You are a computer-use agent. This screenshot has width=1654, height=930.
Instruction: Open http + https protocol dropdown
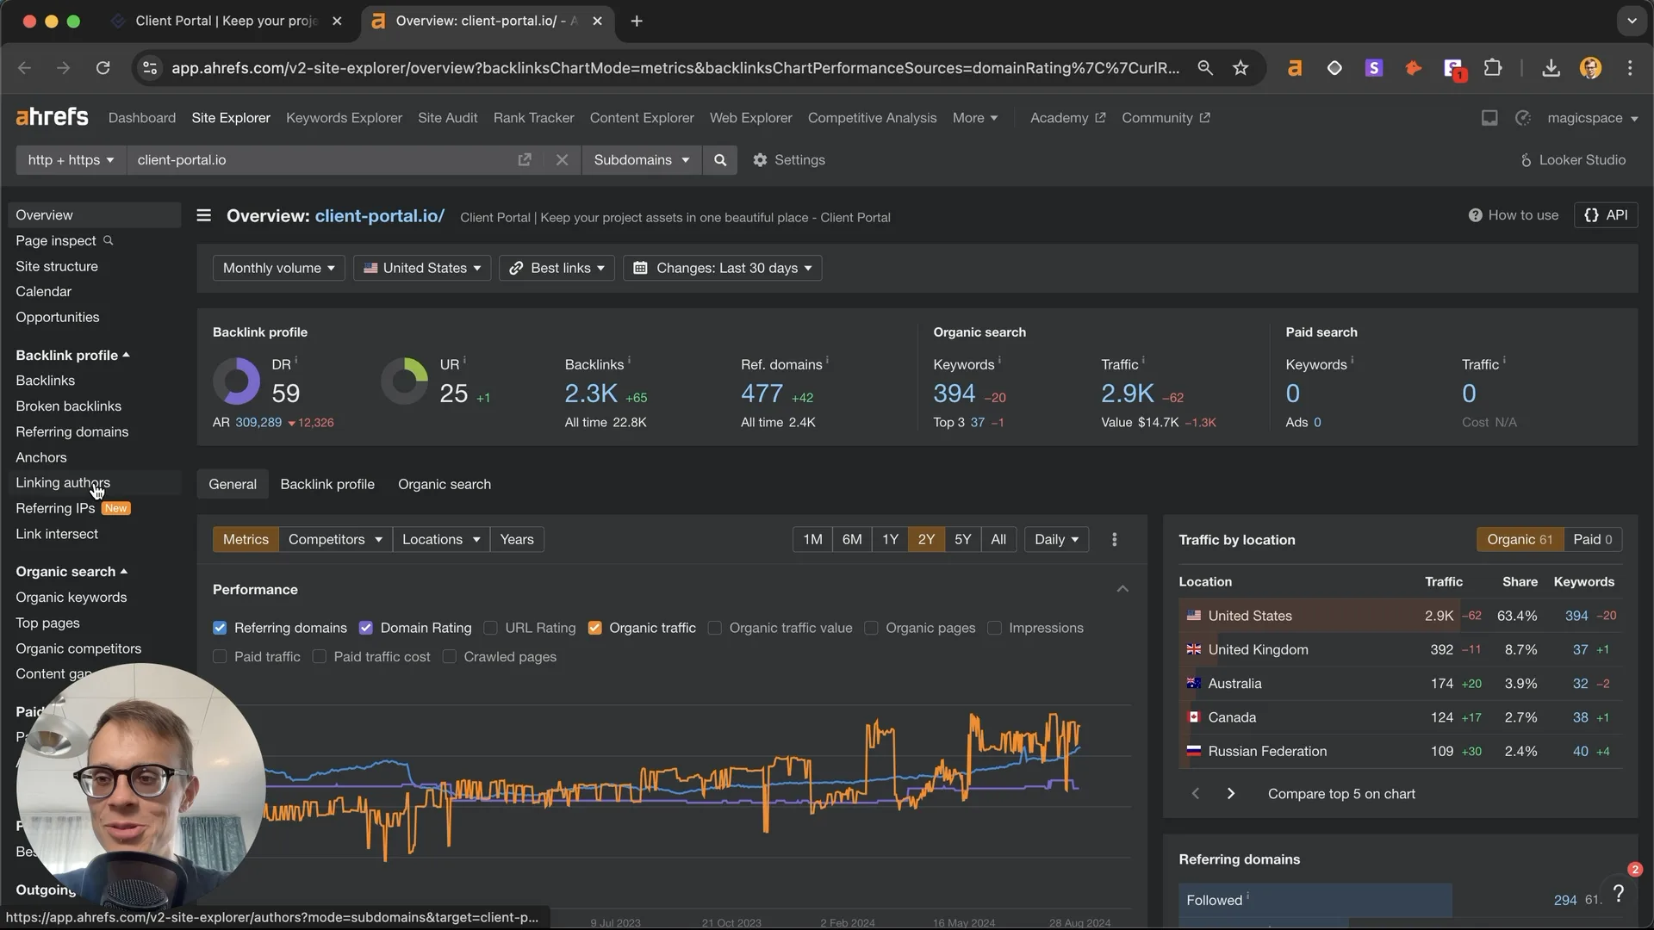71,160
